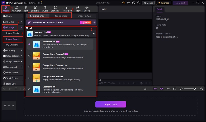Open the AI Avatar panel

pos(16,9)
